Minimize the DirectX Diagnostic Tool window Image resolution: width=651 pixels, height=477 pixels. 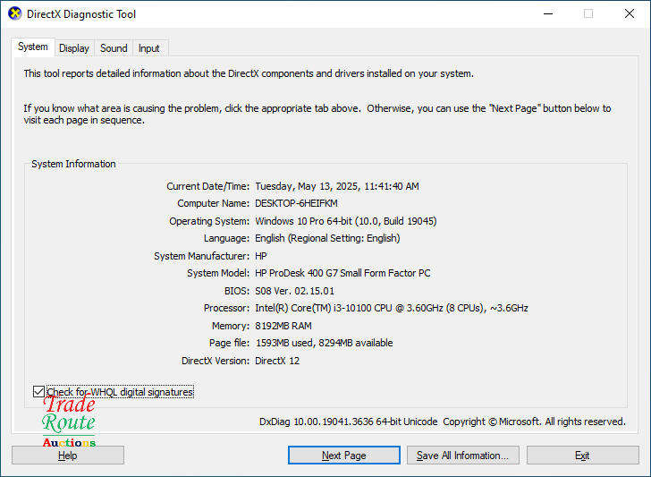[x=546, y=14]
